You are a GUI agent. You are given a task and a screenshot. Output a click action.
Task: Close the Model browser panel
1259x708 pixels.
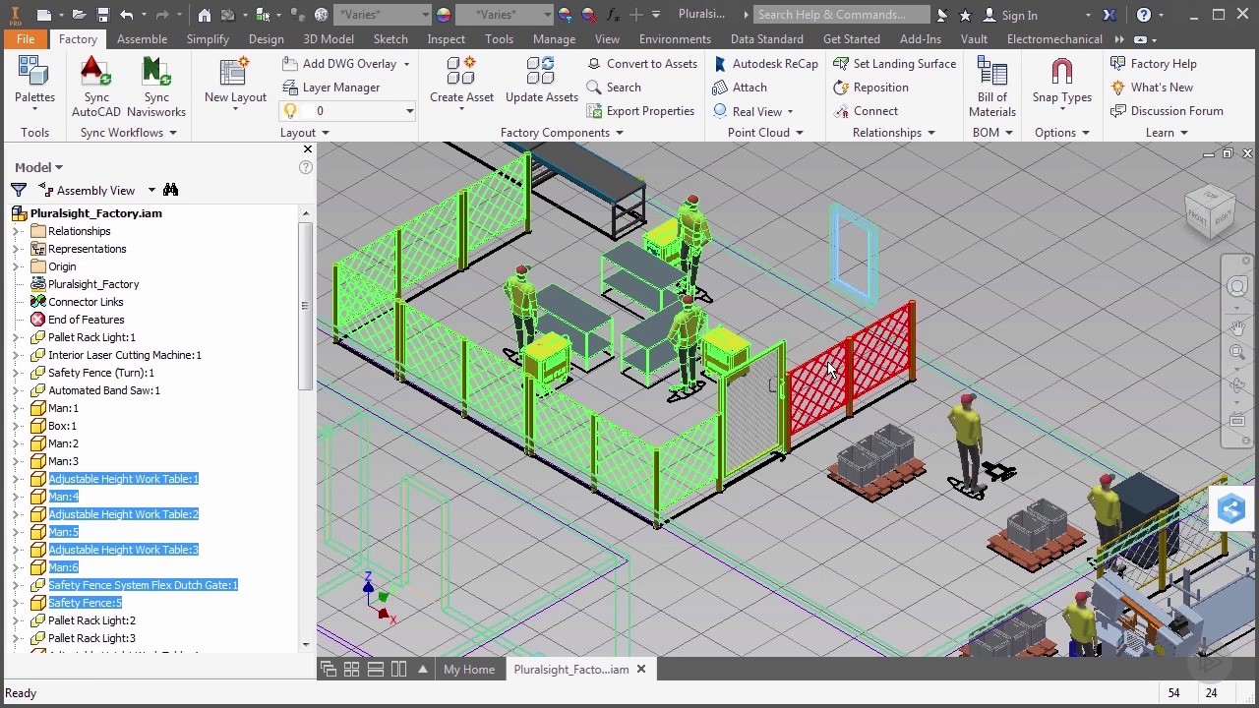click(x=308, y=149)
